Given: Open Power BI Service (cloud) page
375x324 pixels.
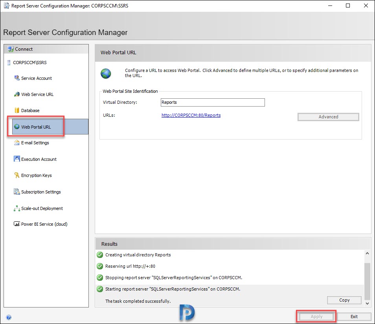Looking at the screenshot, I should [x=44, y=224].
